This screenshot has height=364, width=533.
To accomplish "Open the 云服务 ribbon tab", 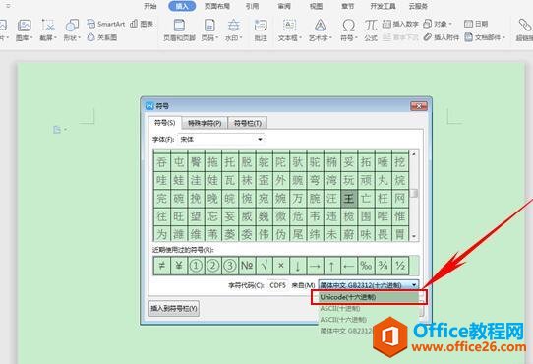I will [418, 6].
